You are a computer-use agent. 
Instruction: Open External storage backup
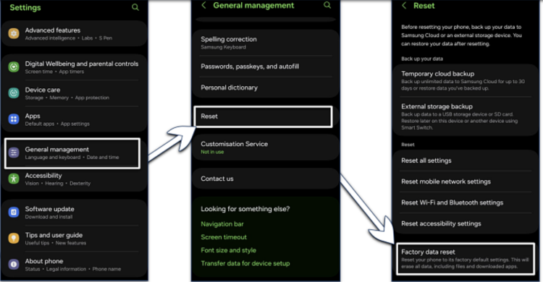point(466,116)
